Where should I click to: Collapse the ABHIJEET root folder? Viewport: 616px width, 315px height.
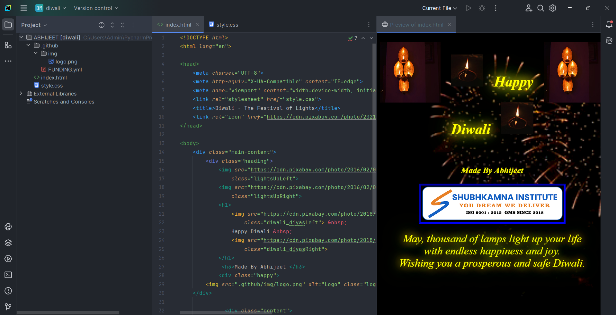21,37
